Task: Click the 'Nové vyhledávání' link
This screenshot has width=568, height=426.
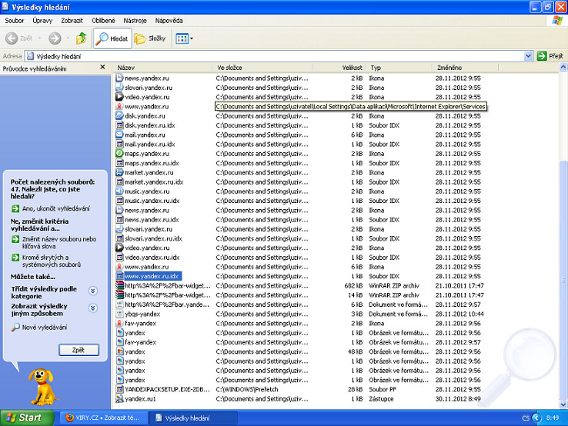Action: (x=44, y=327)
